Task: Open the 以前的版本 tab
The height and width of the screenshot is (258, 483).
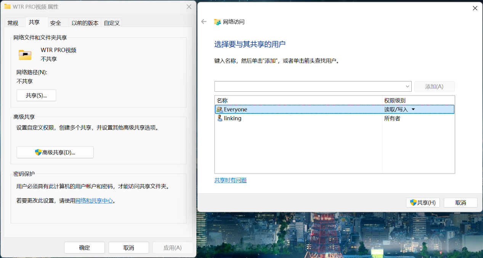Action: 85,23
